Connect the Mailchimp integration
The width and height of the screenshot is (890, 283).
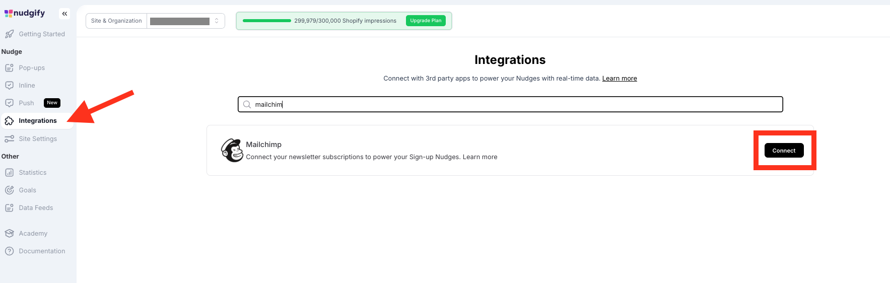pos(784,151)
